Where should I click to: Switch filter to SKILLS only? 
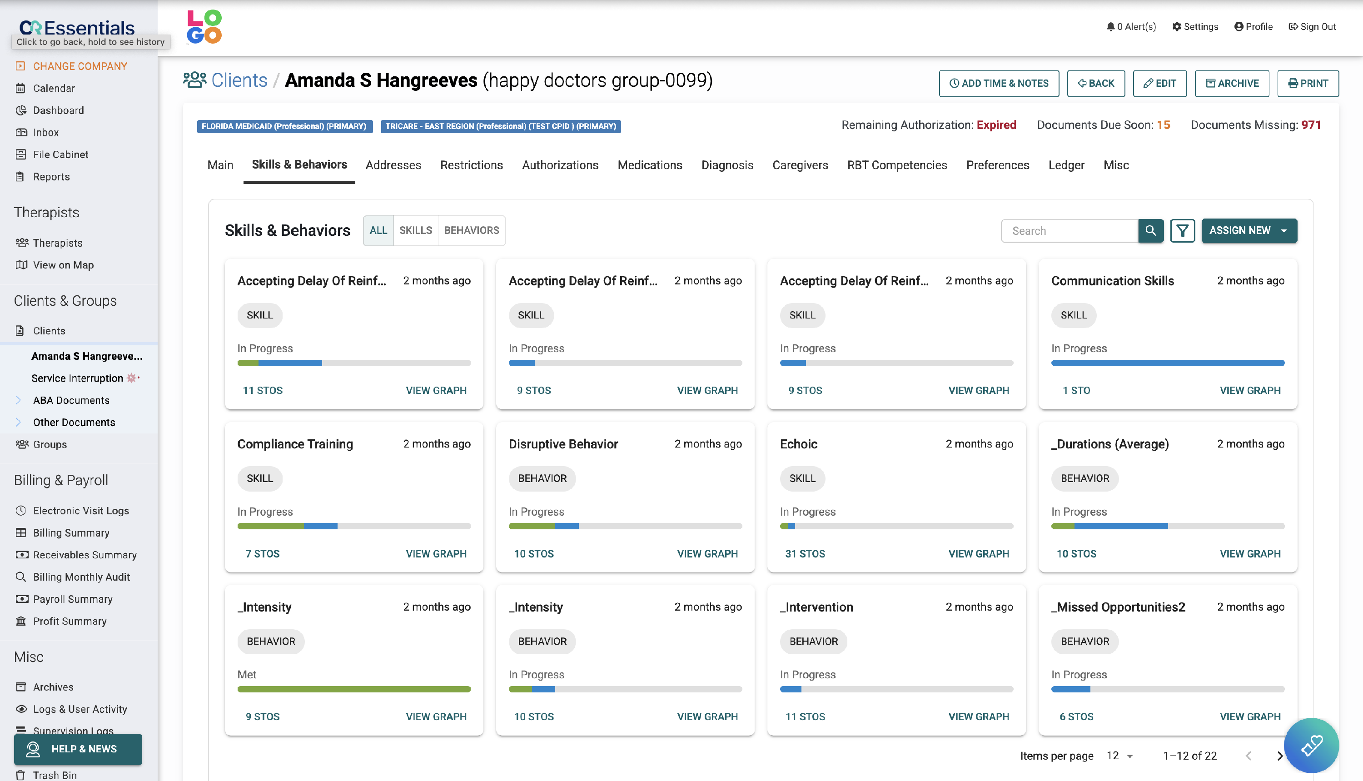click(x=415, y=230)
